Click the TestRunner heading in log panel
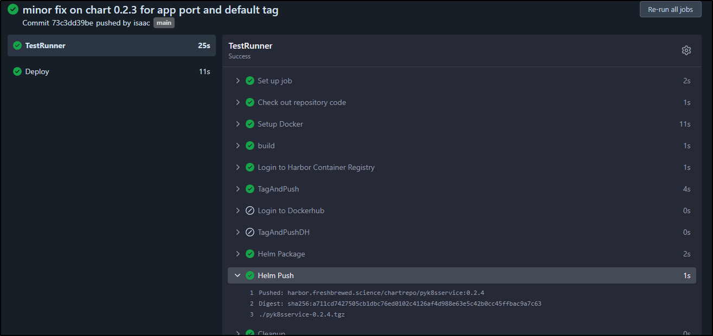The width and height of the screenshot is (713, 336). 250,46
